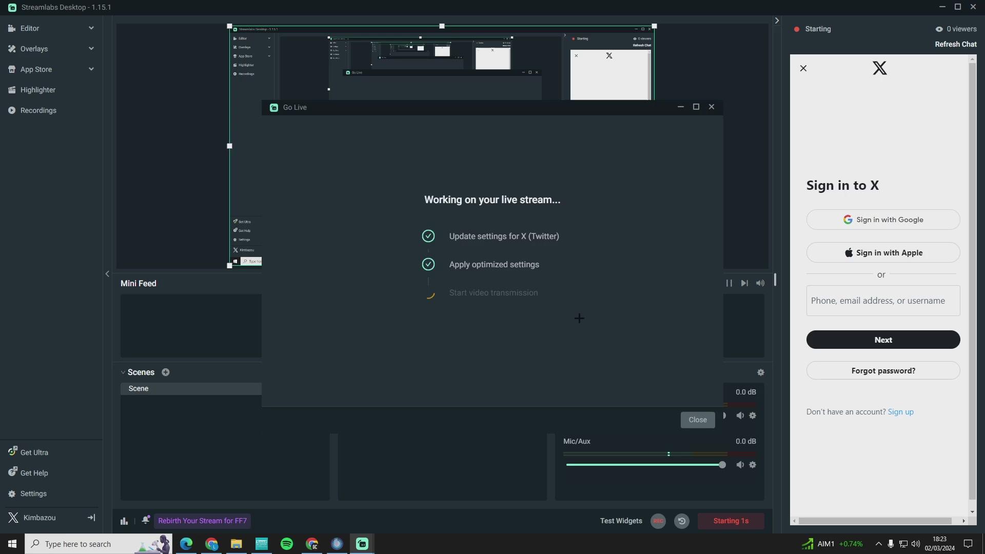This screenshot has width=985, height=554.
Task: Click Rebirth Your Stream for FF7 banner
Action: 202,521
